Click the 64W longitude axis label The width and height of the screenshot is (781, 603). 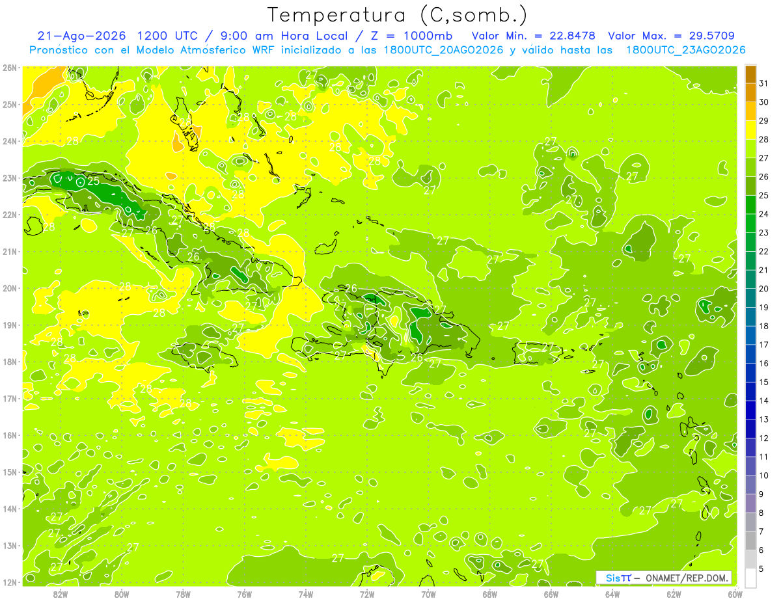tap(612, 594)
